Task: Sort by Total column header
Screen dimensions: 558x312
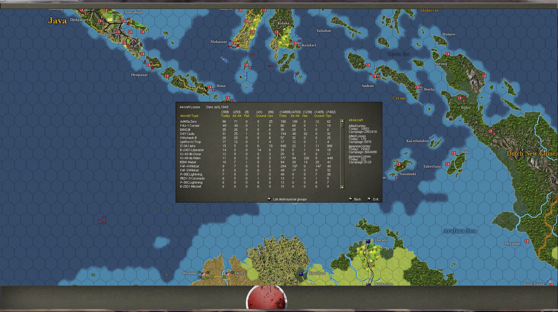Action: tap(283, 116)
